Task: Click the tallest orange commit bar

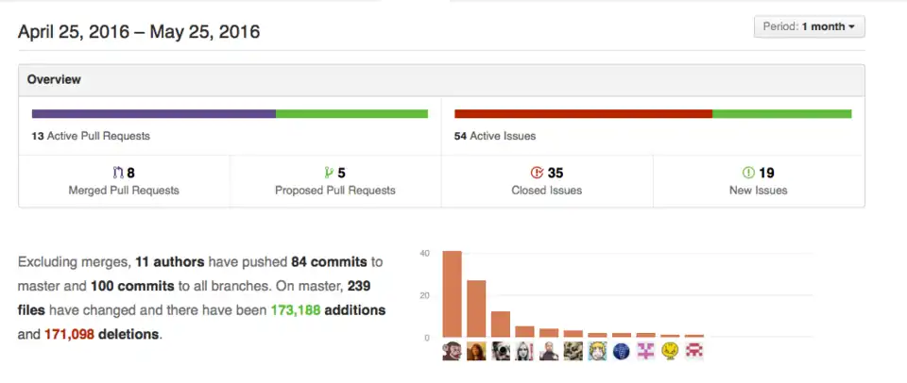Action: pyautogui.click(x=452, y=294)
